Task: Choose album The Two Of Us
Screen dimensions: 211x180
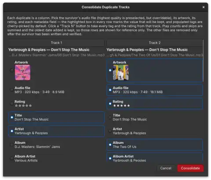Action: [x=155, y=145]
